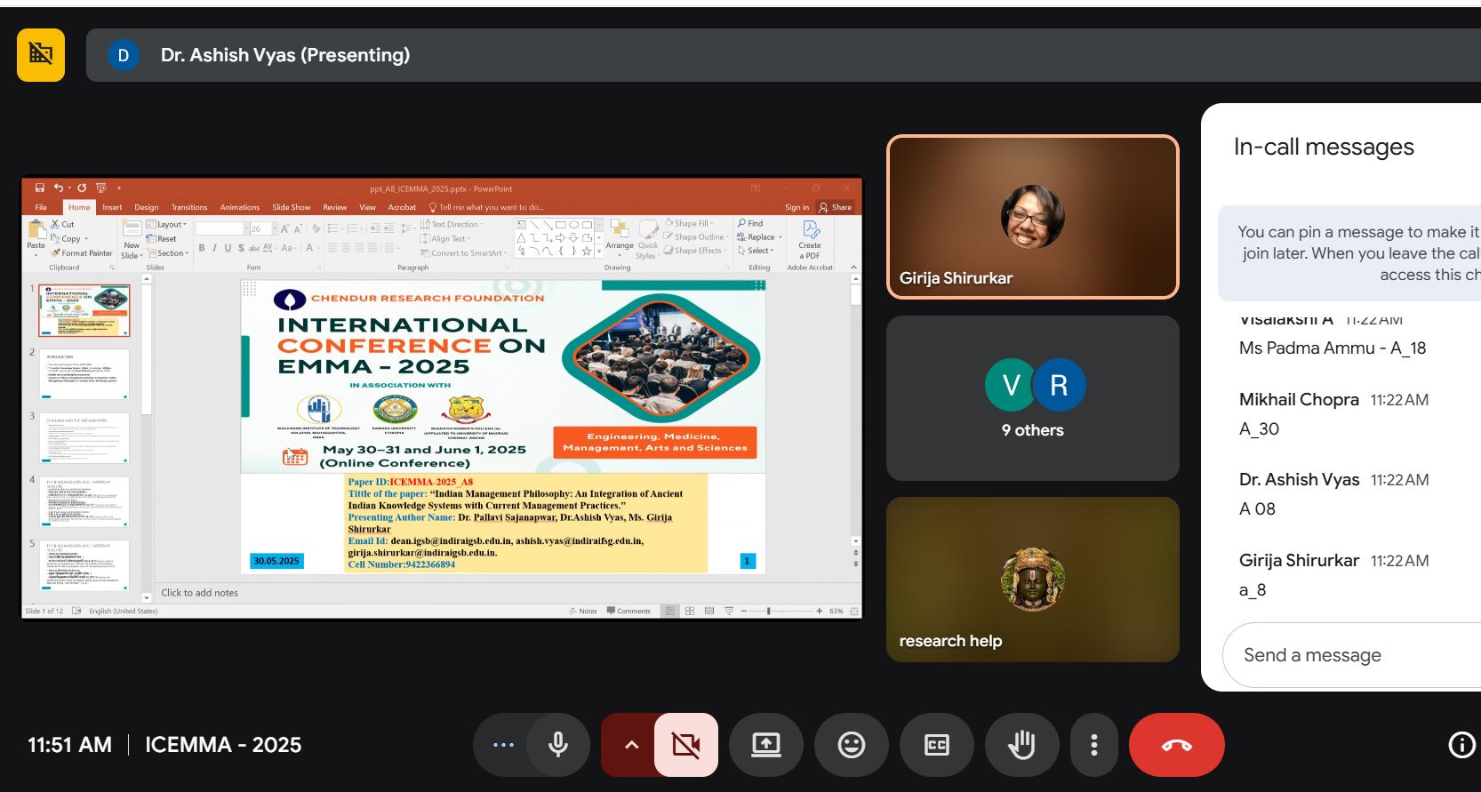Open the Section dropdown in Slides group
The height and width of the screenshot is (792, 1481).
click(x=168, y=253)
